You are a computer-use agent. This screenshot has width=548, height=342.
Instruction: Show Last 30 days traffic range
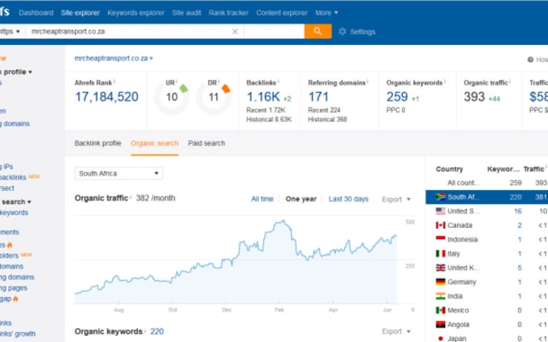pos(348,199)
